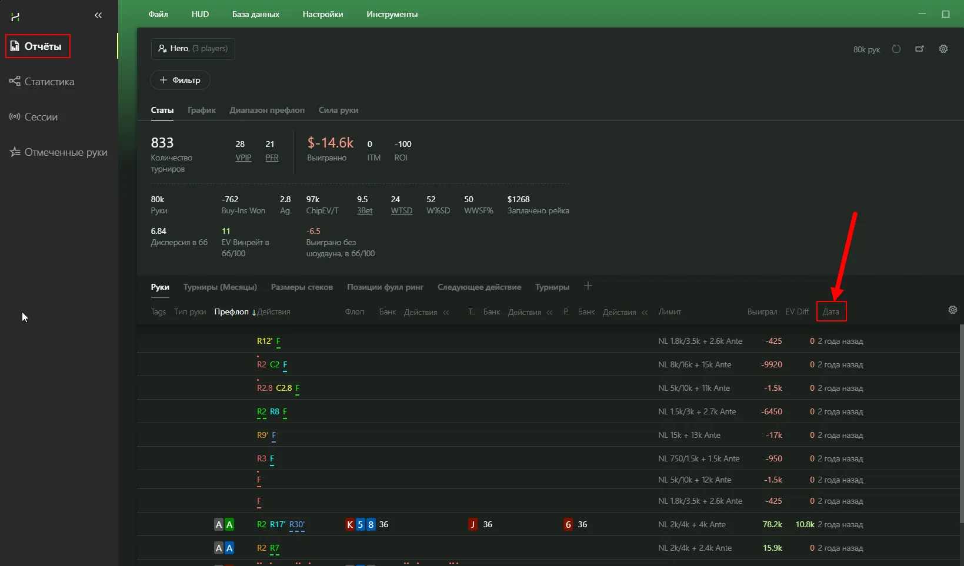
Task: Click the export/share icon in top right
Action: click(919, 49)
